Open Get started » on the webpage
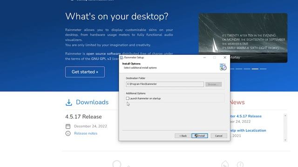The height and width of the screenshot is (167, 298). (85, 72)
